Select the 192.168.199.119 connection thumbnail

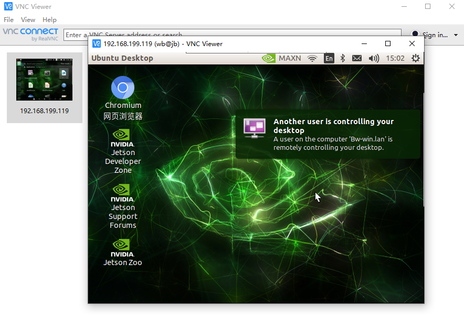tap(45, 80)
